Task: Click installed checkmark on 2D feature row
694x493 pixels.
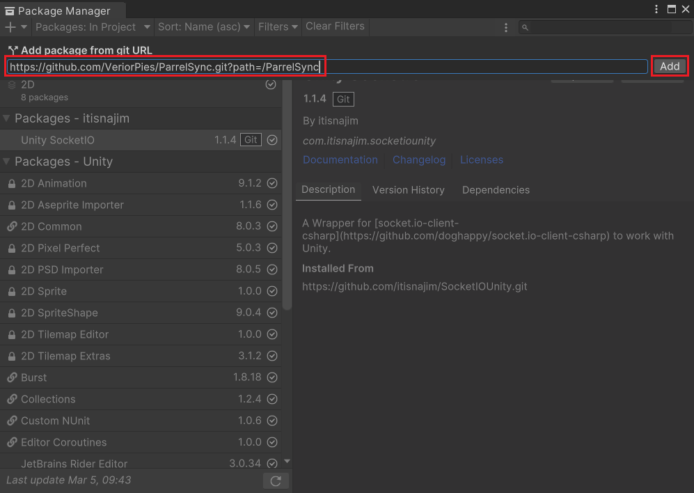Action: (x=271, y=84)
